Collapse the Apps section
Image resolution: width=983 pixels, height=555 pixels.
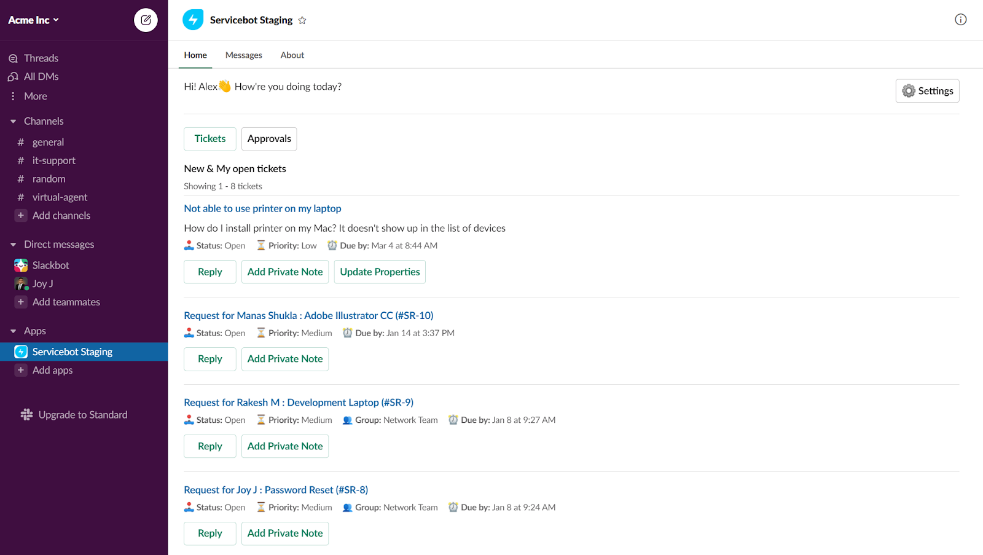coord(13,331)
